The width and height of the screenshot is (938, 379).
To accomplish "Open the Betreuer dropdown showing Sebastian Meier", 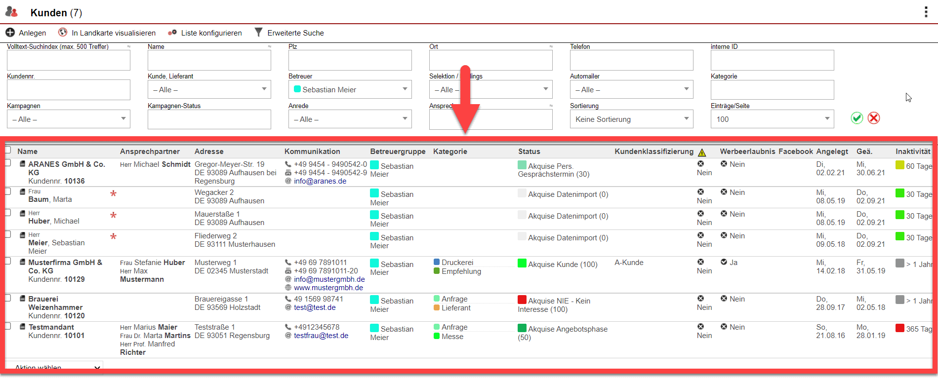I will coord(350,89).
